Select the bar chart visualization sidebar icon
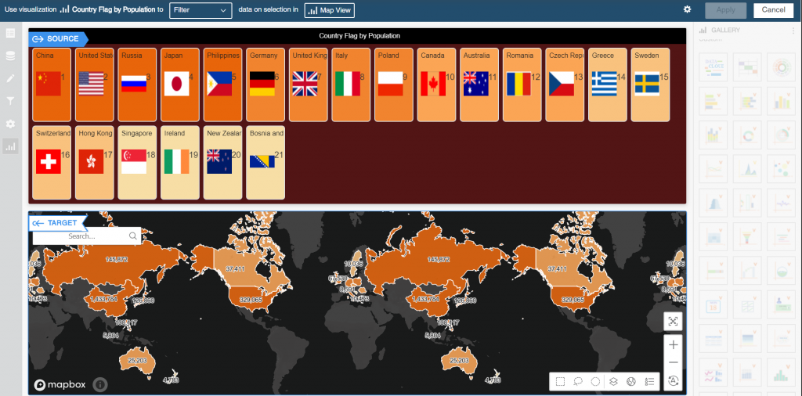802x396 pixels. (x=10, y=146)
